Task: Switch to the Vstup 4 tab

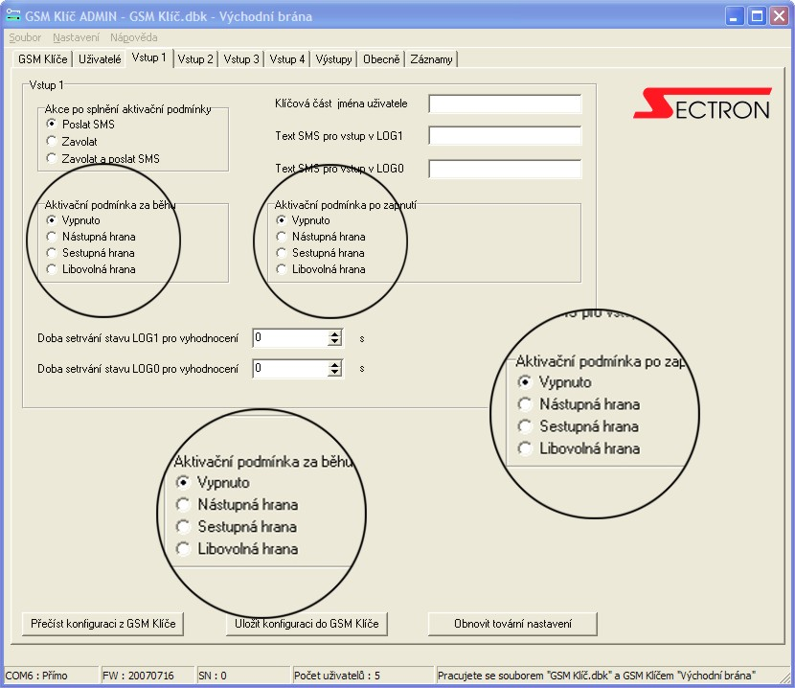Action: click(x=287, y=59)
